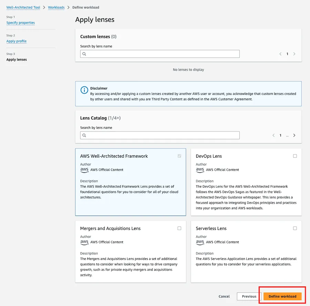Click the Lens Catalog search magnifier icon
310x306 pixels.
pos(84,135)
